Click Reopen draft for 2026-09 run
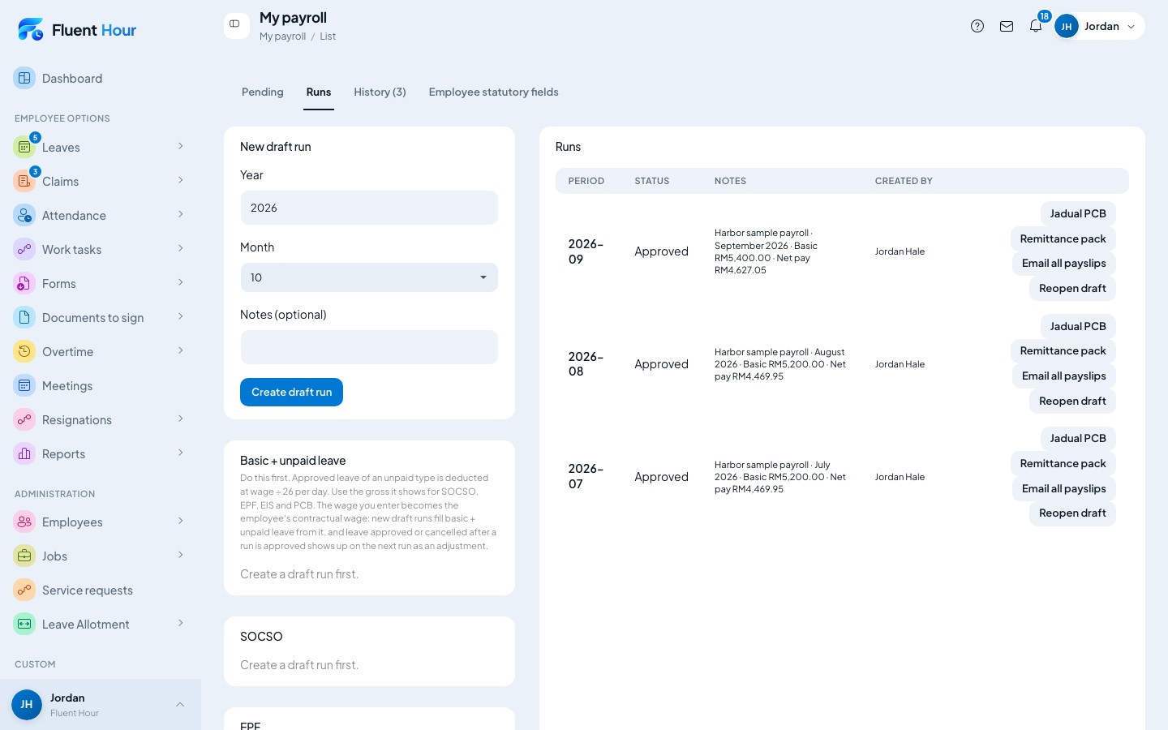The image size is (1168, 730). pyautogui.click(x=1072, y=288)
